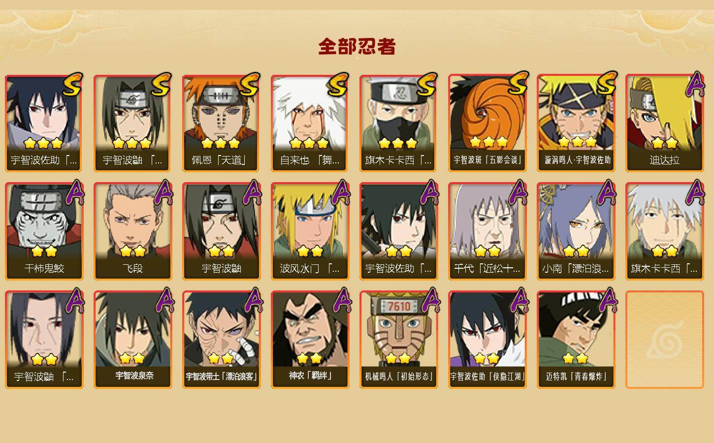This screenshot has height=443, width=714.
Task: Choose the 漩涡鸣人·宇智波佐助 card
Action: coord(576,123)
